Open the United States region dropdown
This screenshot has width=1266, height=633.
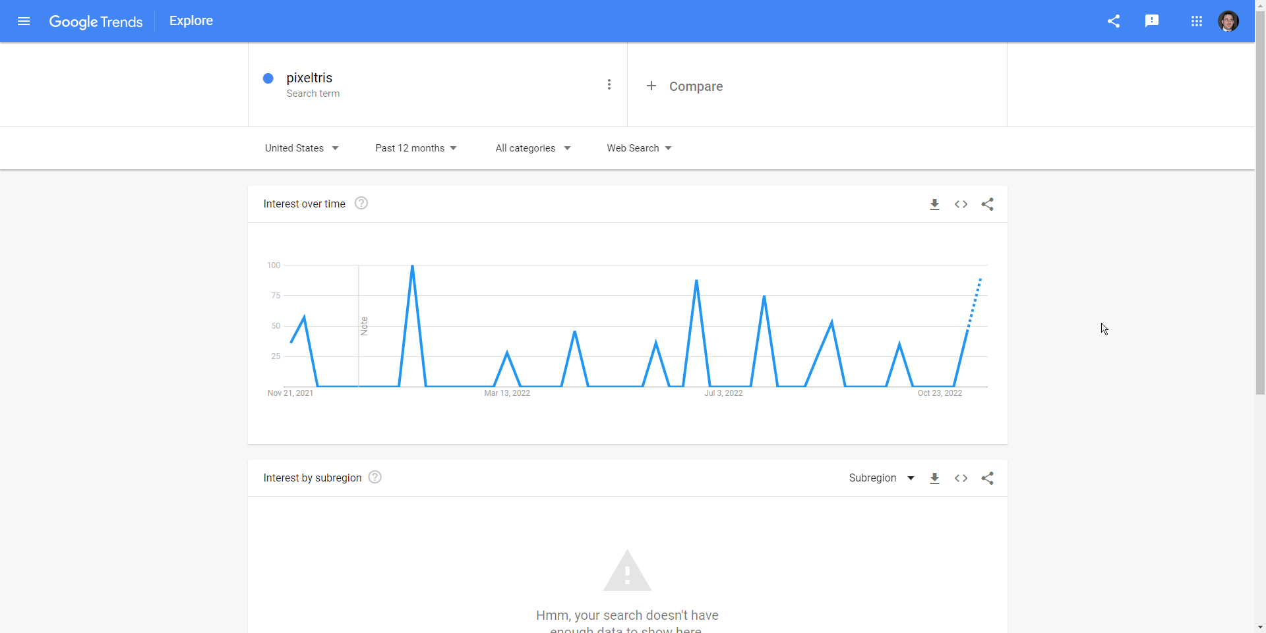pyautogui.click(x=302, y=148)
